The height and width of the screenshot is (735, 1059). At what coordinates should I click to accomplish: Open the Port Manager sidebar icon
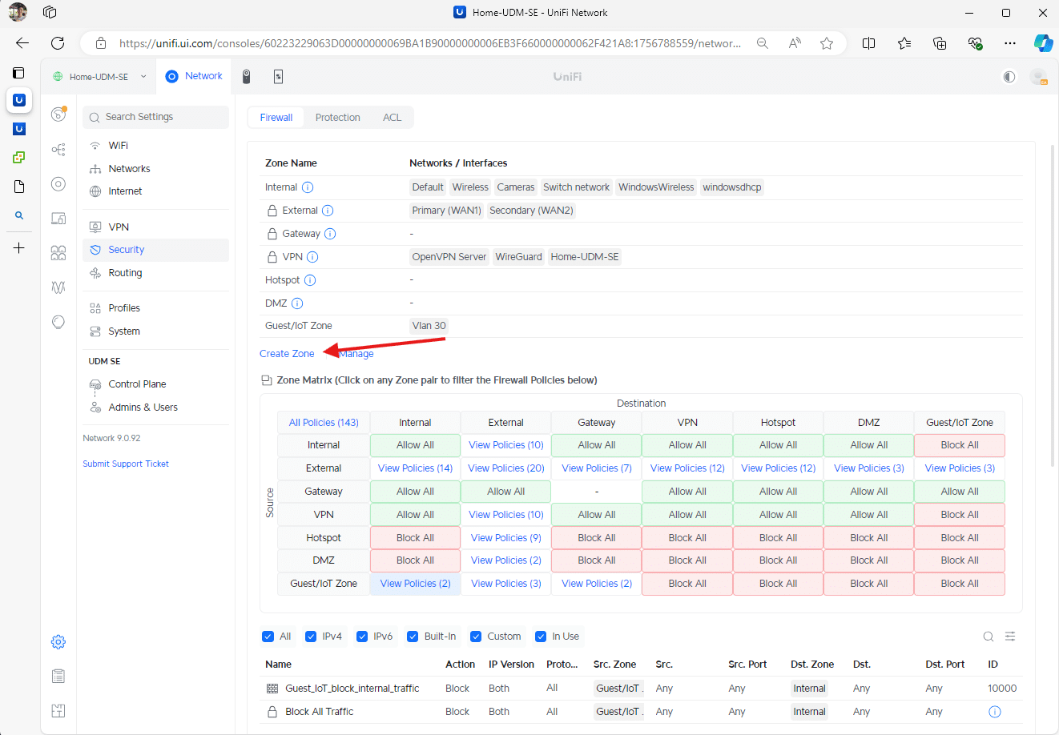58,253
